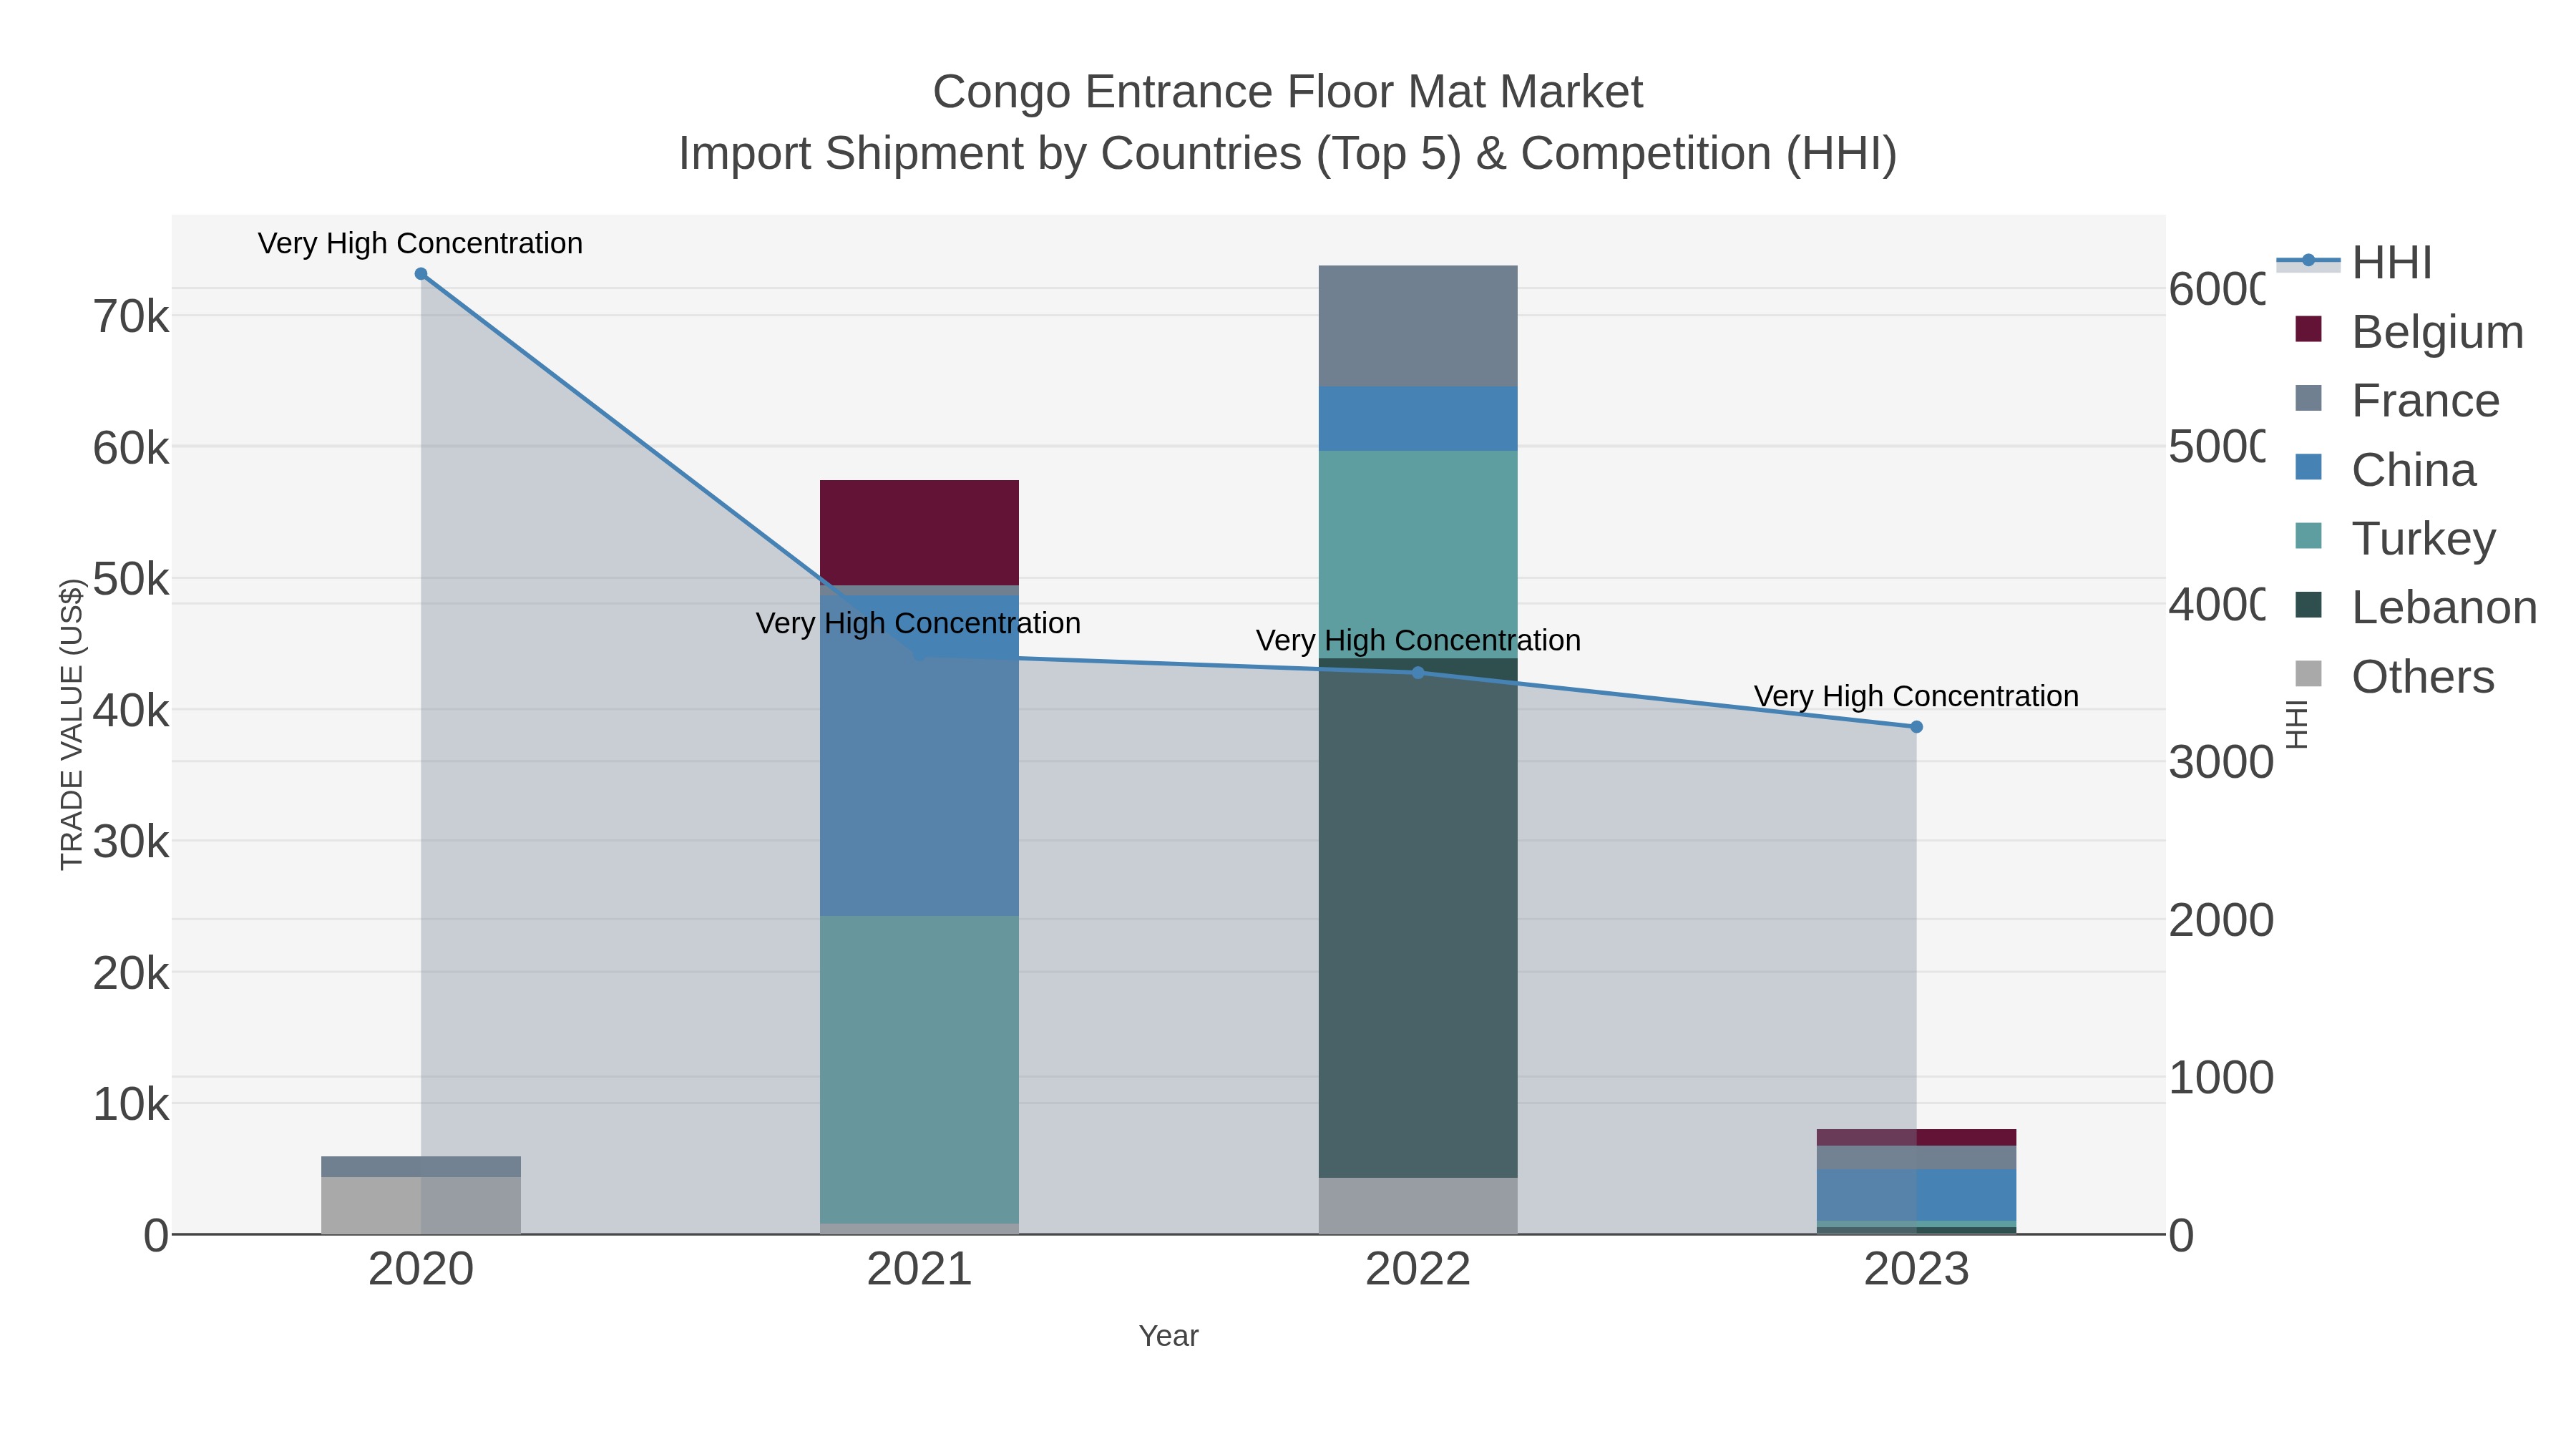Click the 2021 x-axis label
Image resolution: width=2576 pixels, height=1449 pixels.
(x=919, y=1270)
